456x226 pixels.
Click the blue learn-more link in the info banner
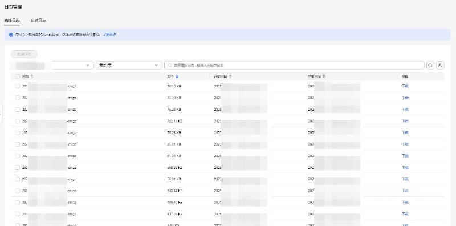(109, 34)
